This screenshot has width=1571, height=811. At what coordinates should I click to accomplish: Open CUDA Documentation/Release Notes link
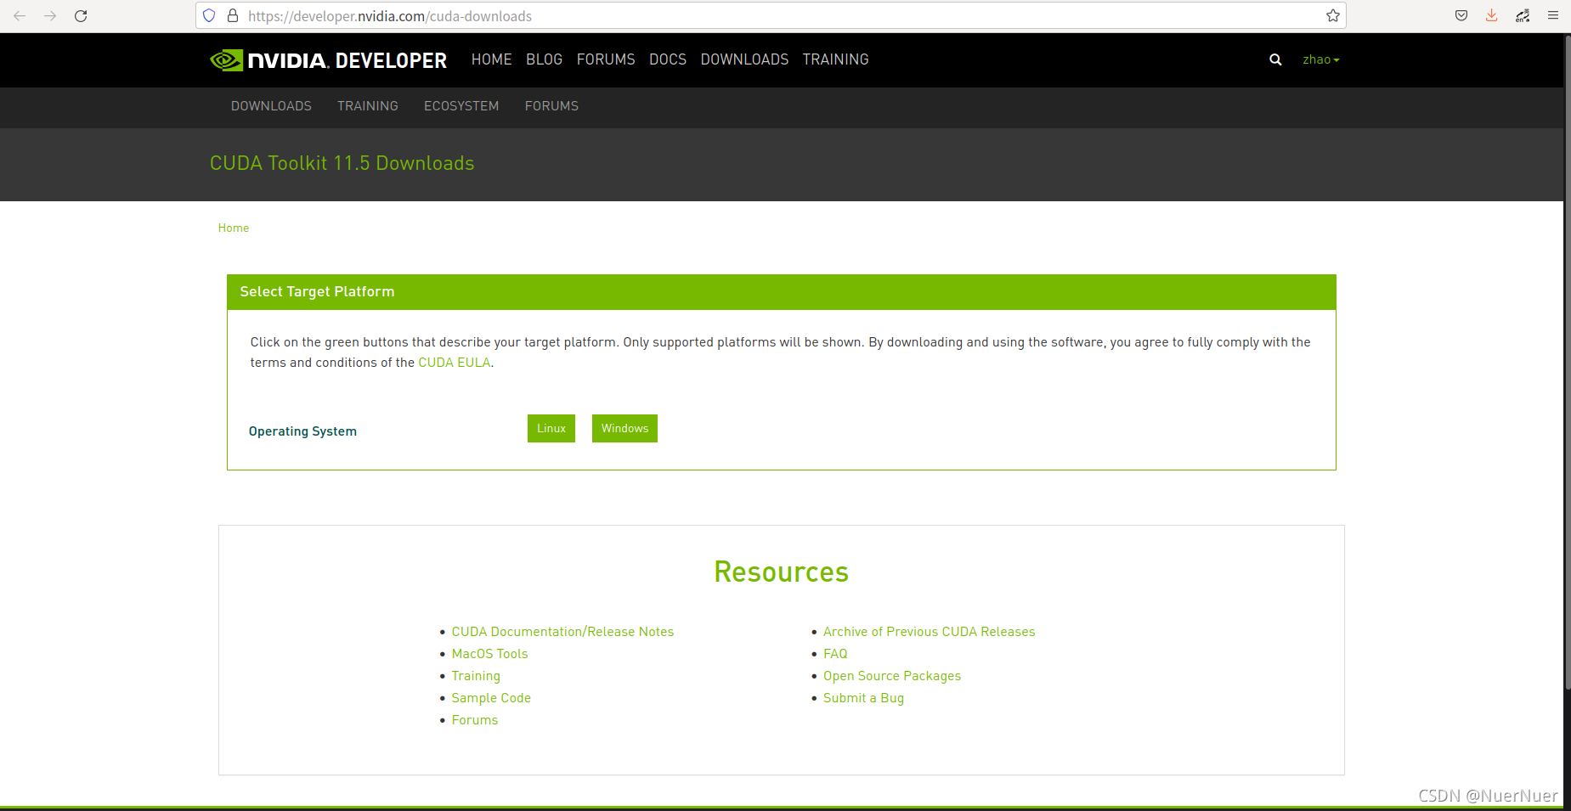click(x=562, y=632)
